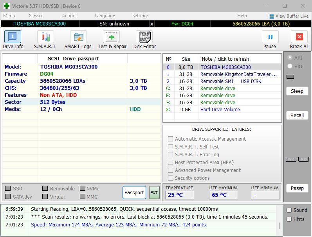Open the Language menu
This screenshot has width=312, height=237.
tap(105, 16)
